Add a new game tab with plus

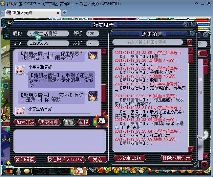(65, 12)
